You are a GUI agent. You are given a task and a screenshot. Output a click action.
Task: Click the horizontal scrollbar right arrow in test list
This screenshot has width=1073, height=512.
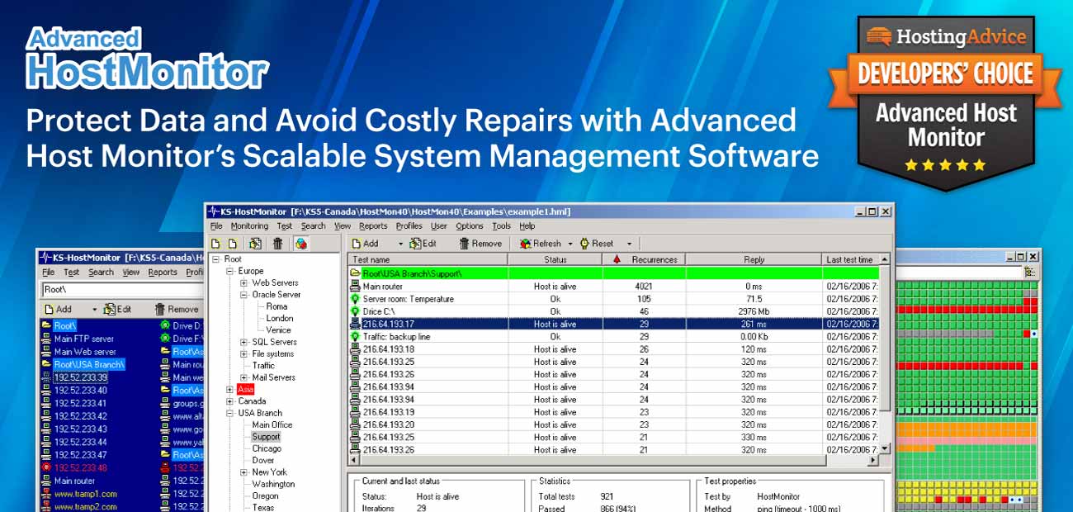tap(872, 461)
